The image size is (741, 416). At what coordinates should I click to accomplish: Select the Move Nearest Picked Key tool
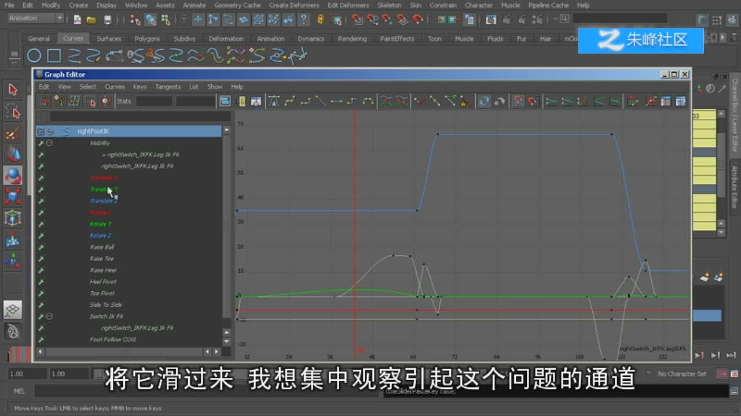click(44, 101)
